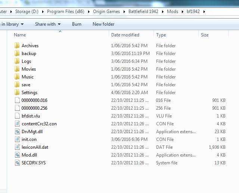Select the 'Archives' folder name
The height and width of the screenshot is (193, 239).
(x=30, y=46)
